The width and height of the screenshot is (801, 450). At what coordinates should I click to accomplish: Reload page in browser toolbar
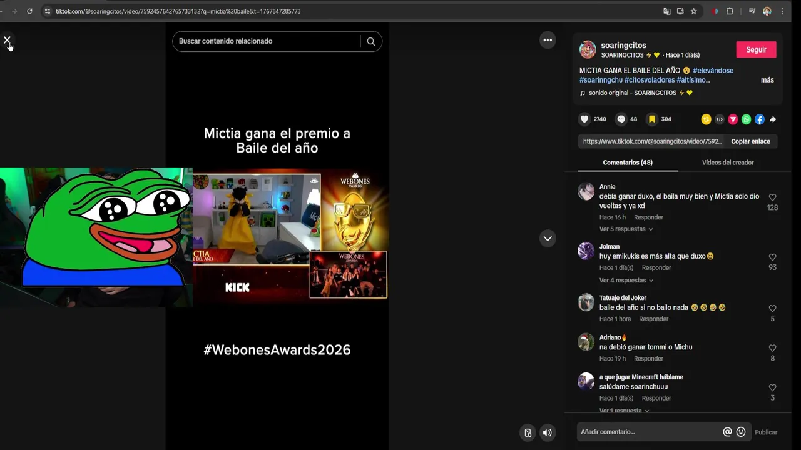[29, 11]
